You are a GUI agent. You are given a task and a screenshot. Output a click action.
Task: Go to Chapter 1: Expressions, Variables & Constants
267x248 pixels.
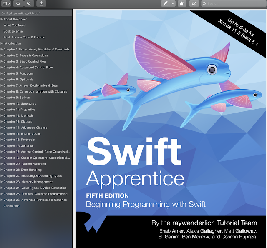pos(37,49)
